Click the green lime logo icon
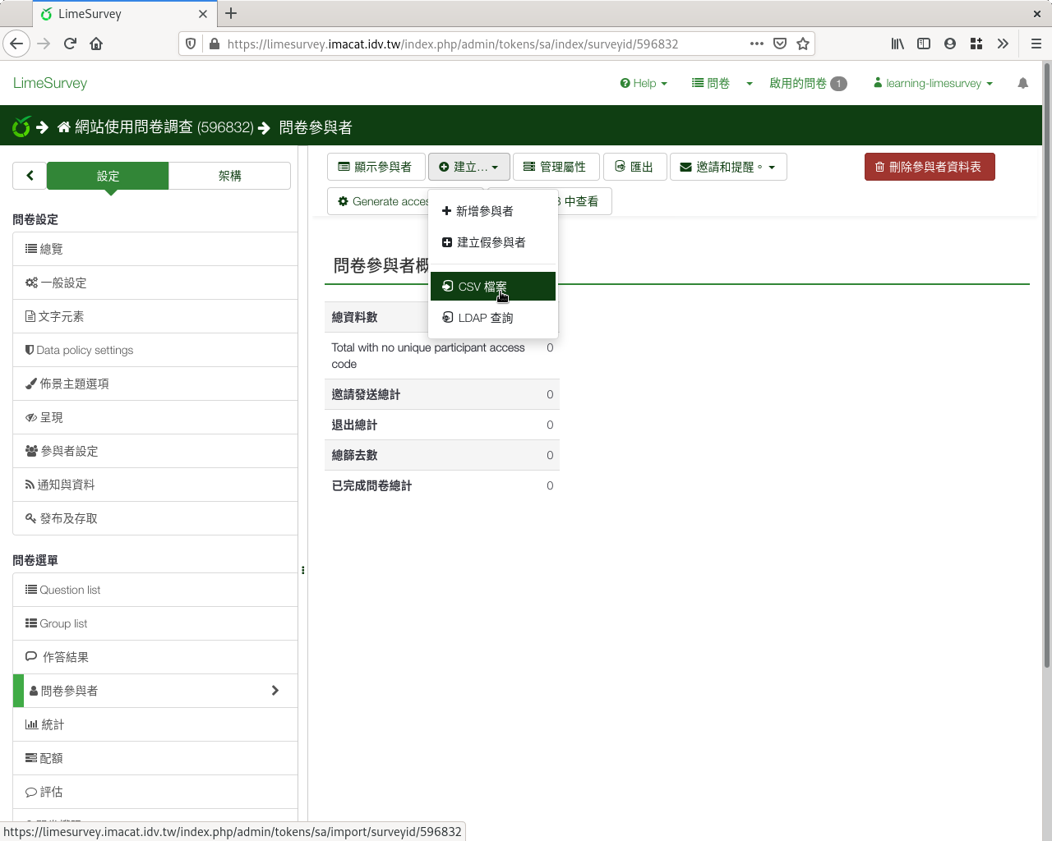This screenshot has width=1052, height=841. coord(21,126)
